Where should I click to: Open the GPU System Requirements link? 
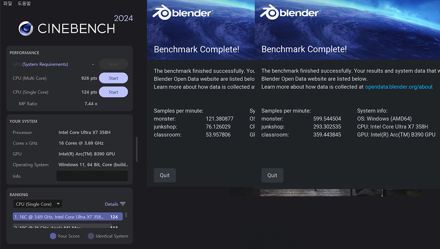pyautogui.click(x=45, y=64)
